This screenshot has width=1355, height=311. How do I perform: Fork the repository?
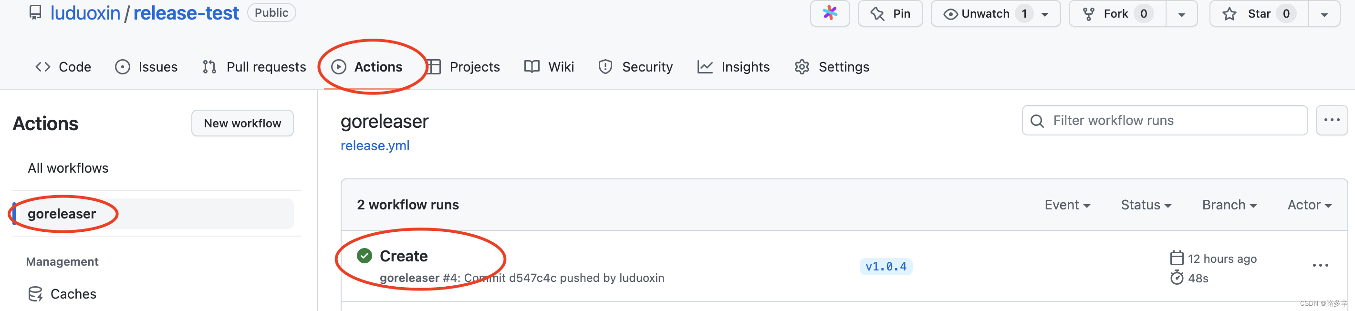click(x=1115, y=13)
